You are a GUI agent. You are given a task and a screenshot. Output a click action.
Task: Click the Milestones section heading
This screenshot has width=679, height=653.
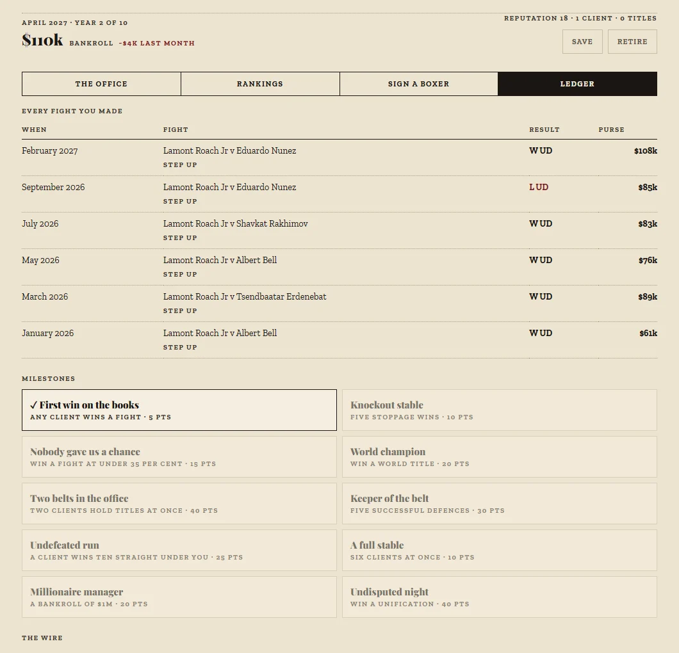pos(49,378)
